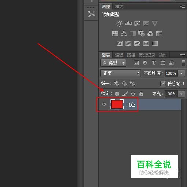Screen dimensions: 187x187
Task: Add a Posterize adjustment
Action: click(x=128, y=43)
